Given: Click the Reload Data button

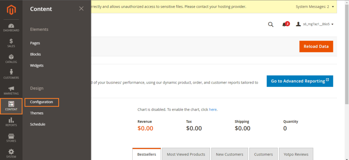Looking at the screenshot, I should pos(316,47).
